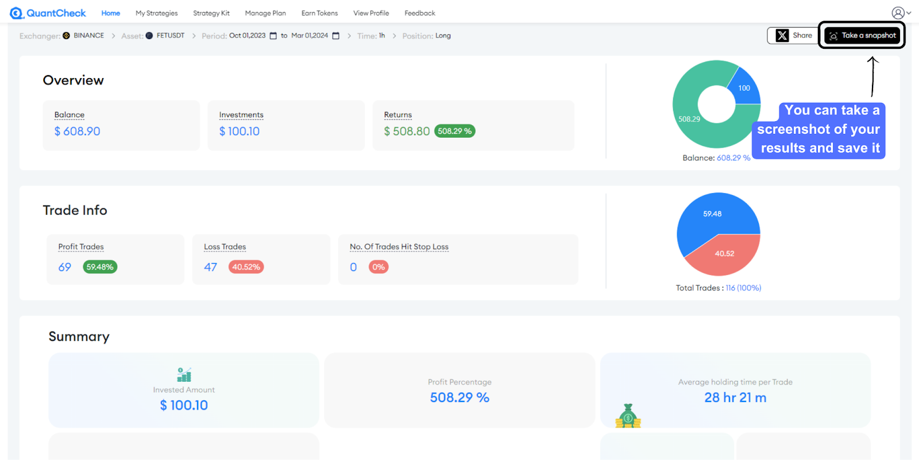Click the money bag coins icon
The image size is (919, 464).
pos(628,416)
